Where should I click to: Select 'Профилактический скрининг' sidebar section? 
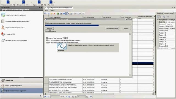[x=21, y=91]
